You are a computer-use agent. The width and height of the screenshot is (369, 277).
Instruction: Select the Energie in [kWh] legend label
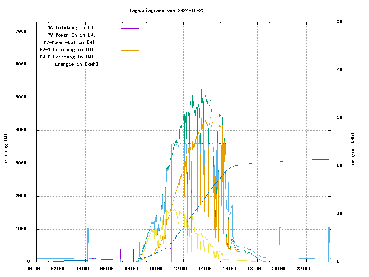[x=76, y=64]
